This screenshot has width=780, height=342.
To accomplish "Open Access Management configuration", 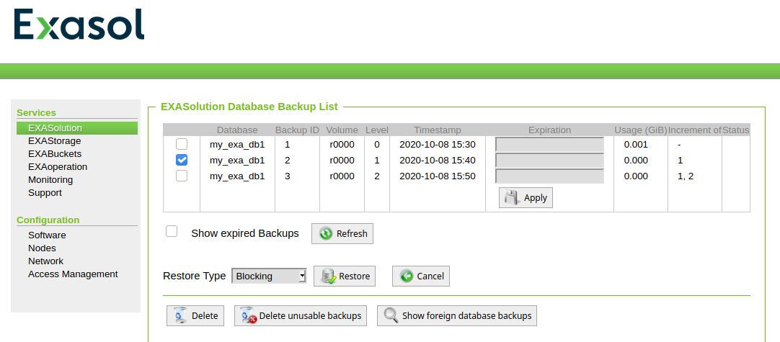I will pyautogui.click(x=73, y=274).
